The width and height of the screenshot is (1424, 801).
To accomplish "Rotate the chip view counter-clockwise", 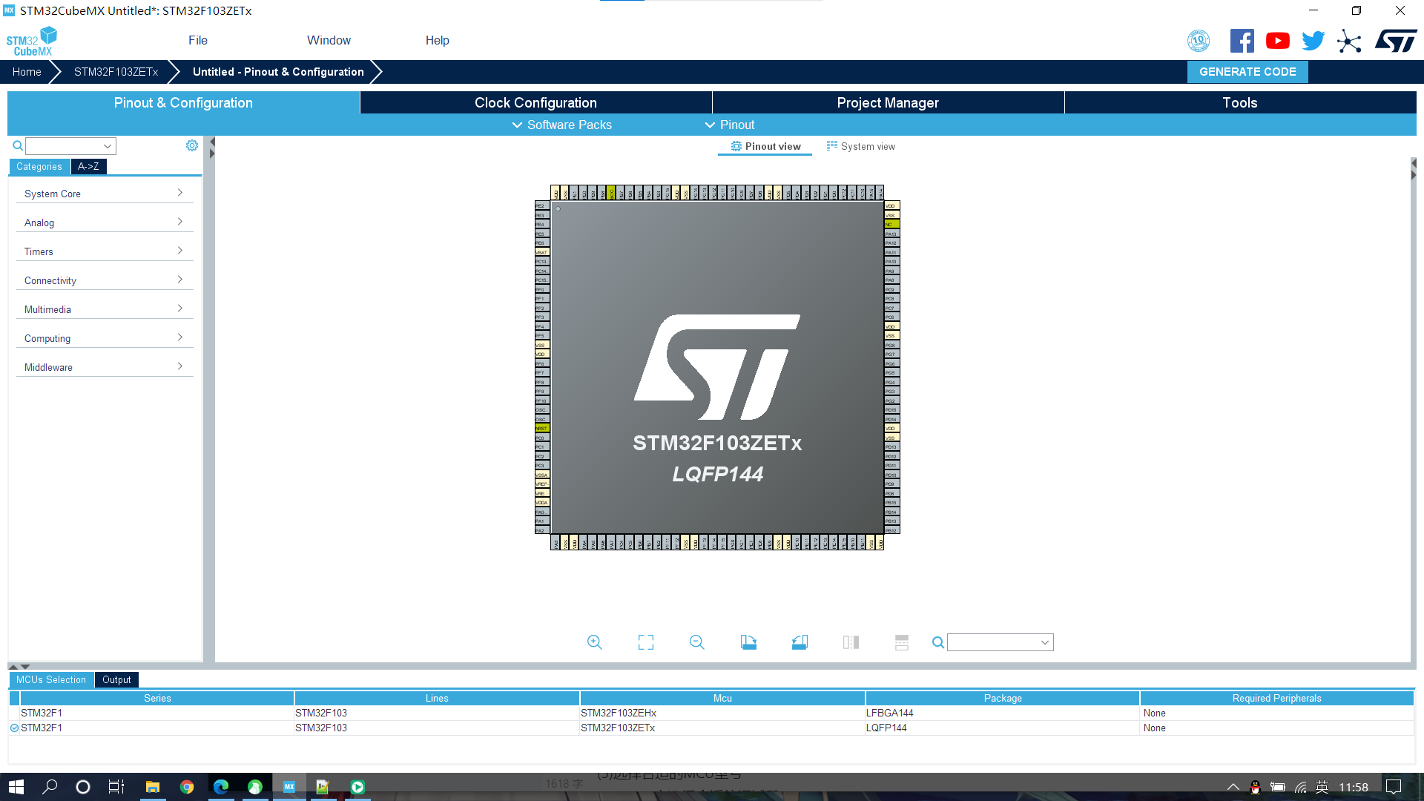I will (800, 642).
